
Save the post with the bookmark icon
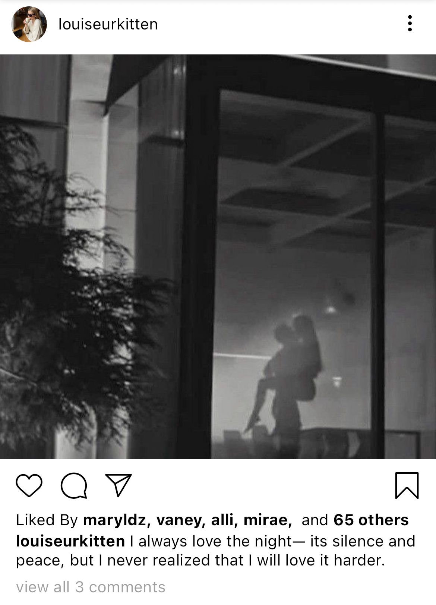pos(407,485)
